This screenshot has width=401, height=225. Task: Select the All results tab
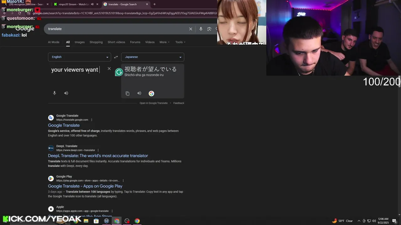[x=68, y=42]
